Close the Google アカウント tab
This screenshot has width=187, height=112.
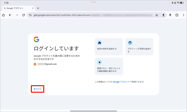33,8
